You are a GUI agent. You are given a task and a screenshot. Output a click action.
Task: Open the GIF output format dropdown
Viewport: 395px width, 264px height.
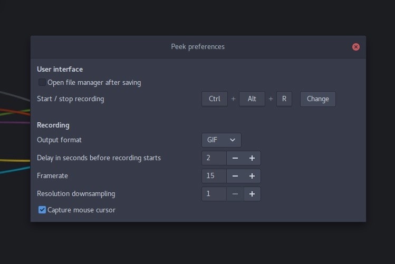tap(221, 140)
